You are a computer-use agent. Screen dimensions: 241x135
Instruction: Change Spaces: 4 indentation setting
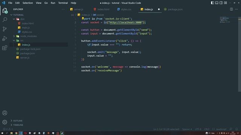point(187,129)
